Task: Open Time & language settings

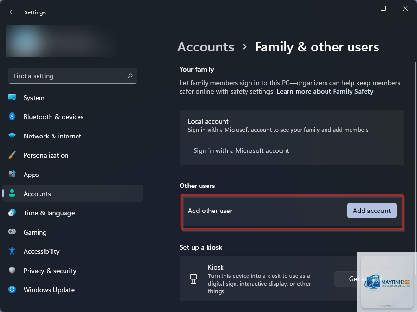Action: [73, 213]
